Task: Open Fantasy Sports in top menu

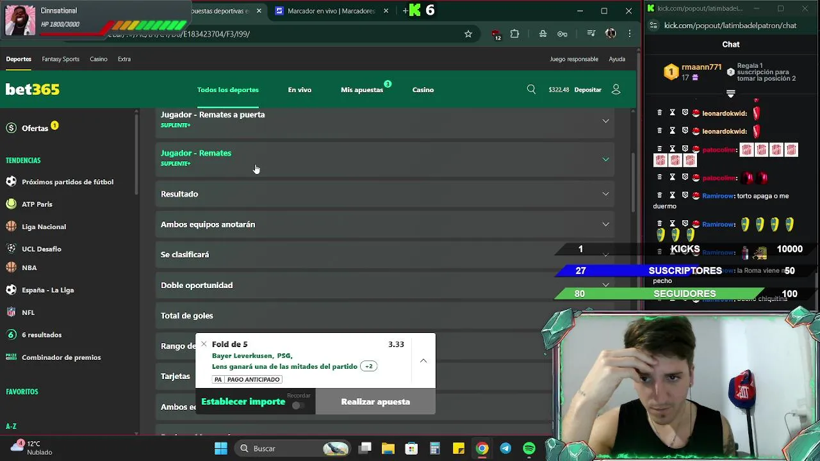Action: [x=61, y=59]
